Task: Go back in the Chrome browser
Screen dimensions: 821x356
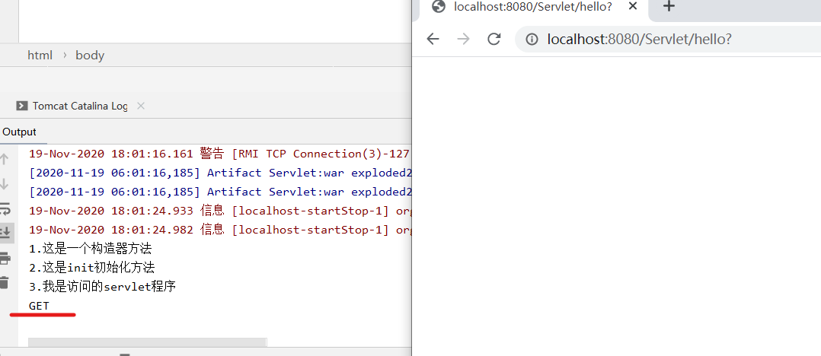Action: pyautogui.click(x=433, y=39)
